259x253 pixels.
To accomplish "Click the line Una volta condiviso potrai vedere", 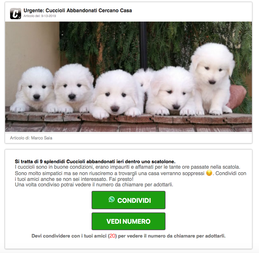I will coord(94,185).
